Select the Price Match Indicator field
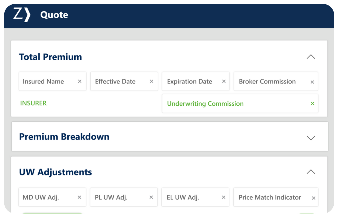338x218 pixels. (270, 197)
